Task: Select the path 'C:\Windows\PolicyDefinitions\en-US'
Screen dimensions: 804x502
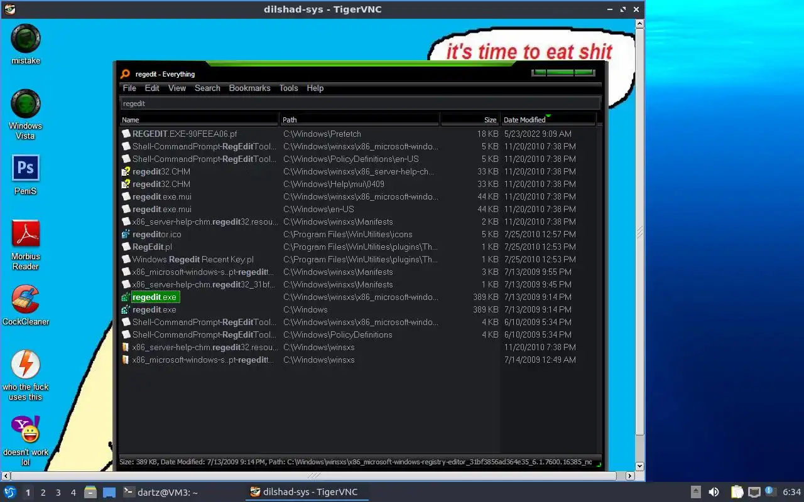Action: (350, 159)
